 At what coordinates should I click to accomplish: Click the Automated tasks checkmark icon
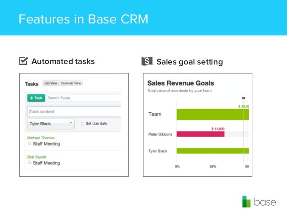point(23,61)
